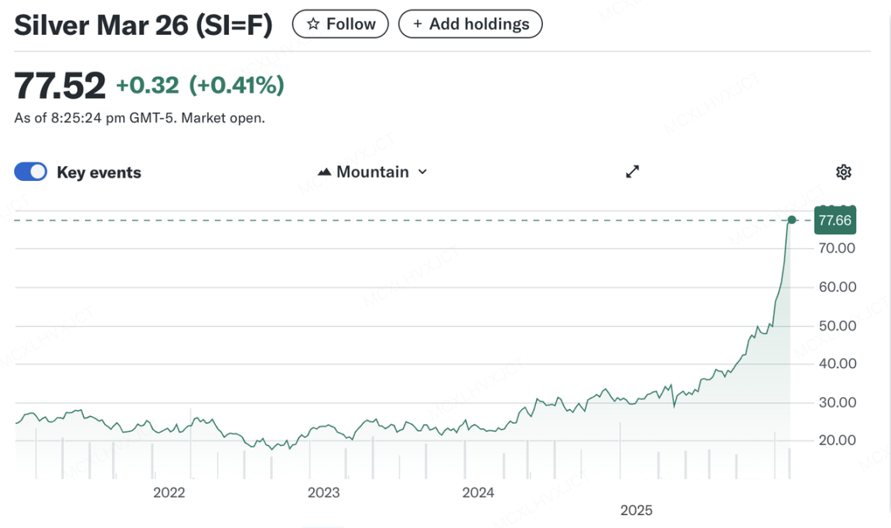
Task: Click the 70.00 price axis label
Action: click(x=837, y=248)
